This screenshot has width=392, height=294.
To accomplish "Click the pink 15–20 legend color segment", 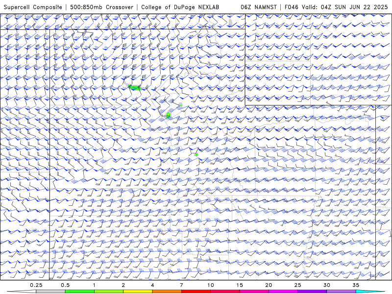I will coord(254,292).
